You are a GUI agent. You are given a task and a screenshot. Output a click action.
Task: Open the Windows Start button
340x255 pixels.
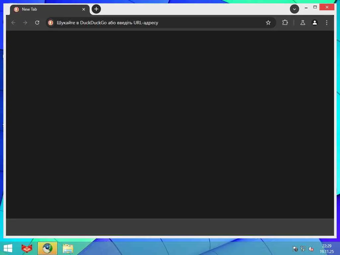[x=8, y=248]
